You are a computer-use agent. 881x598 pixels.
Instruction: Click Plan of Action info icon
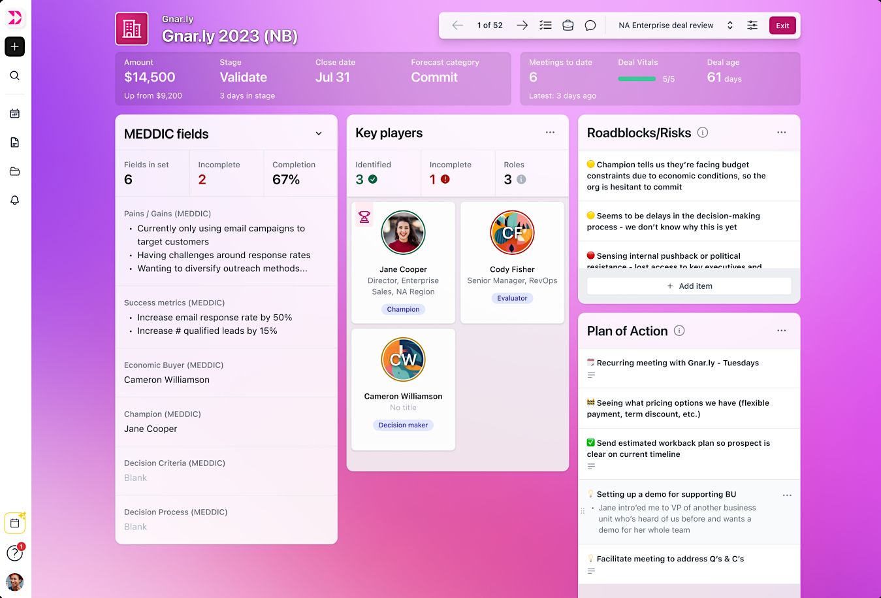(679, 331)
